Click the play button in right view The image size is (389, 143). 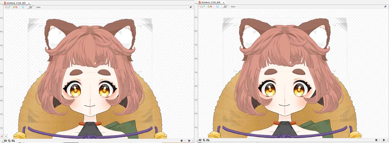[x=384, y=140]
